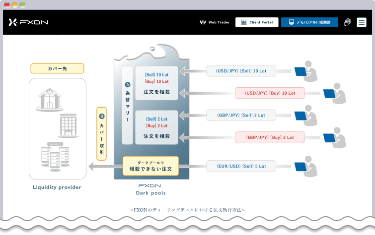Click the Sell 10 Lot netting box
The height and width of the screenshot is (235, 375).
pyautogui.click(x=156, y=83)
